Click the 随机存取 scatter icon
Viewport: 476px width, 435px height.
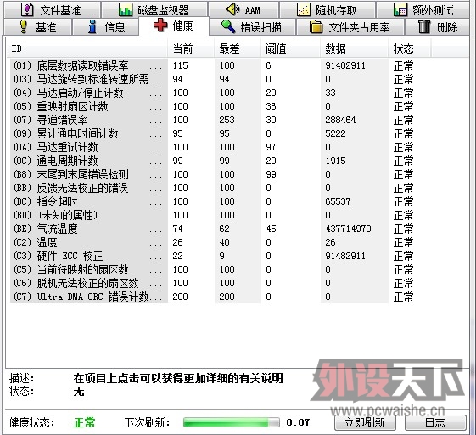(304, 10)
